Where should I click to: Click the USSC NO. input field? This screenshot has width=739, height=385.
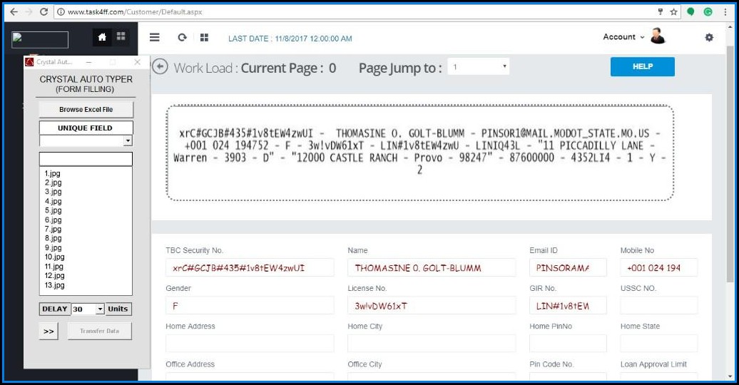coord(658,306)
